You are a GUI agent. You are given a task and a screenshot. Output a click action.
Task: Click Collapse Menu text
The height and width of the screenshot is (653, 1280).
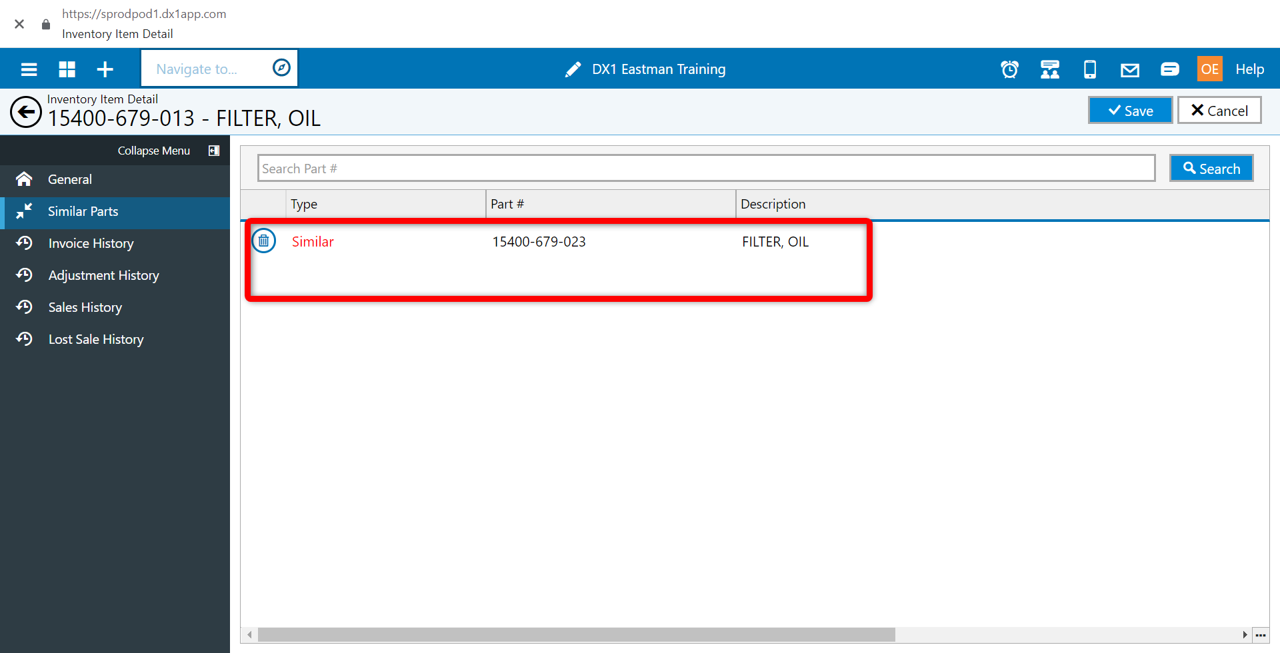[x=154, y=151]
